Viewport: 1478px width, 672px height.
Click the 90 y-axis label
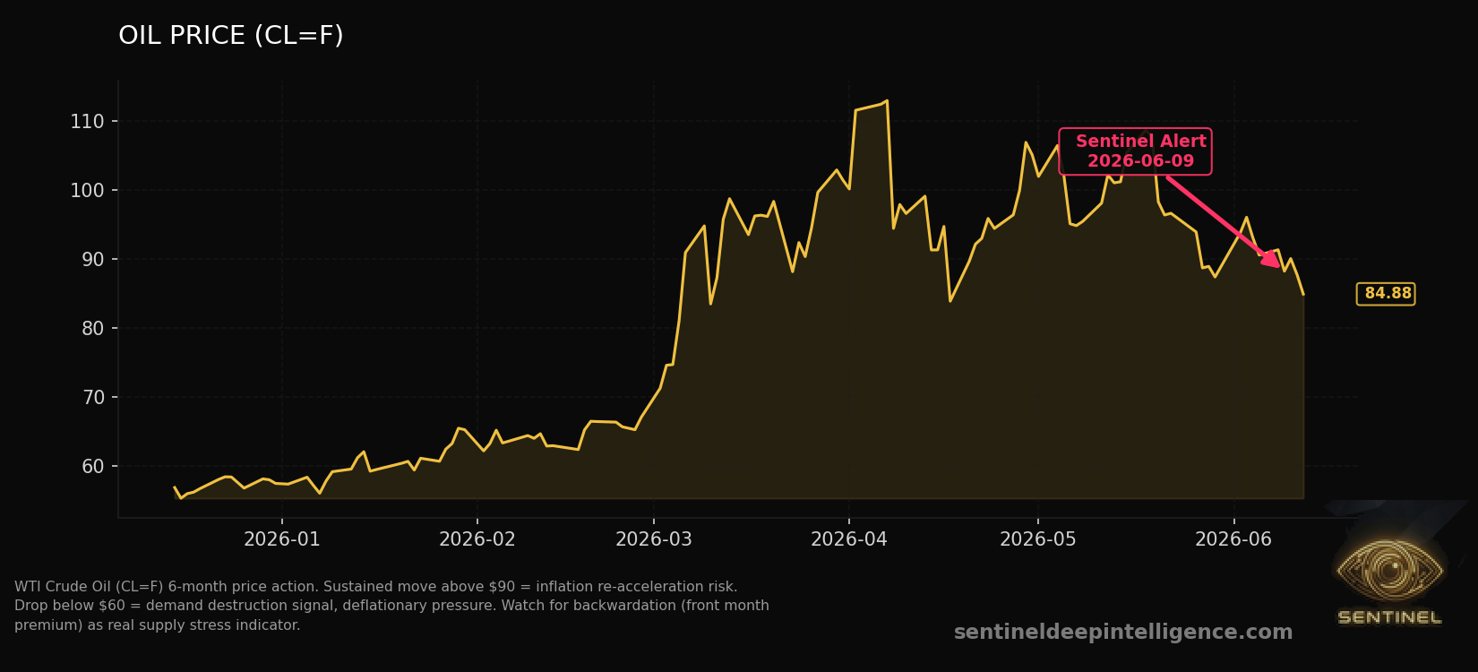pyautogui.click(x=93, y=260)
